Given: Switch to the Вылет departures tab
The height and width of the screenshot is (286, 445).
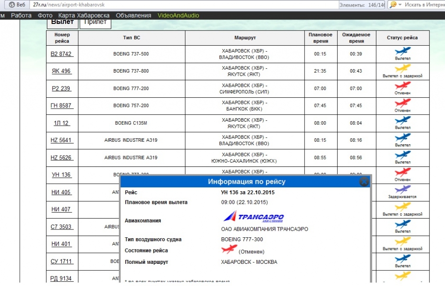Looking at the screenshot, I should click(x=63, y=22).
